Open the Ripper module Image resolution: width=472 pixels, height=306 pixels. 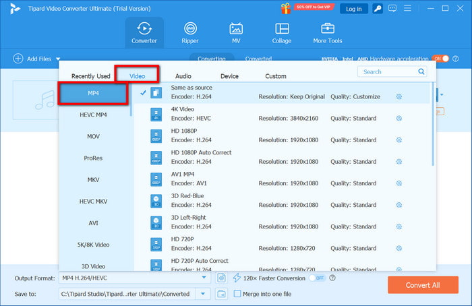[x=190, y=32]
